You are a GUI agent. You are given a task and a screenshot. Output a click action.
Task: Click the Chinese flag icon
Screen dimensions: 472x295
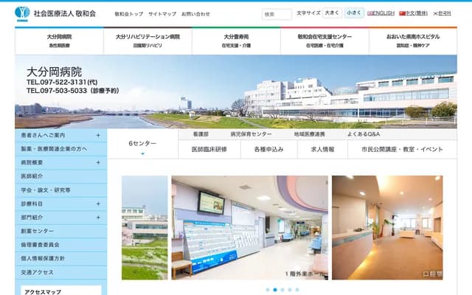coord(402,13)
